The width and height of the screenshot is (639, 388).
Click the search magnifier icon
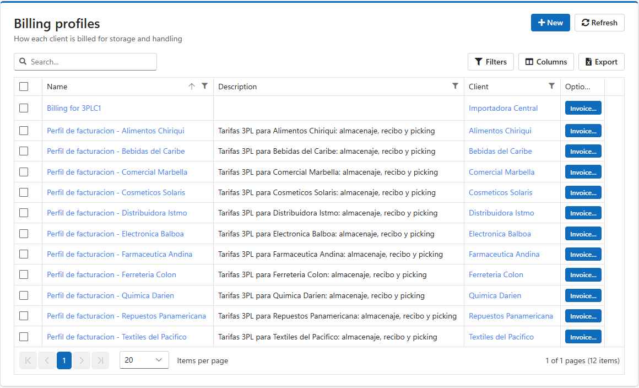point(23,62)
